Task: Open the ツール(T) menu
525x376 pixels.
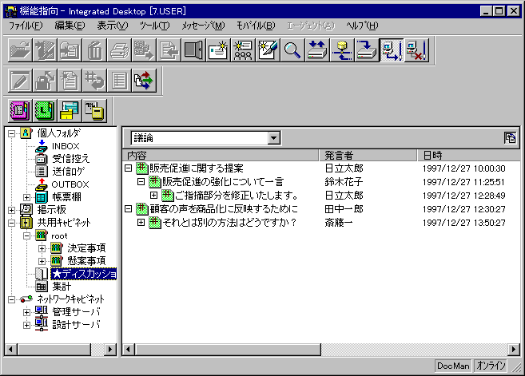Action: click(x=155, y=26)
